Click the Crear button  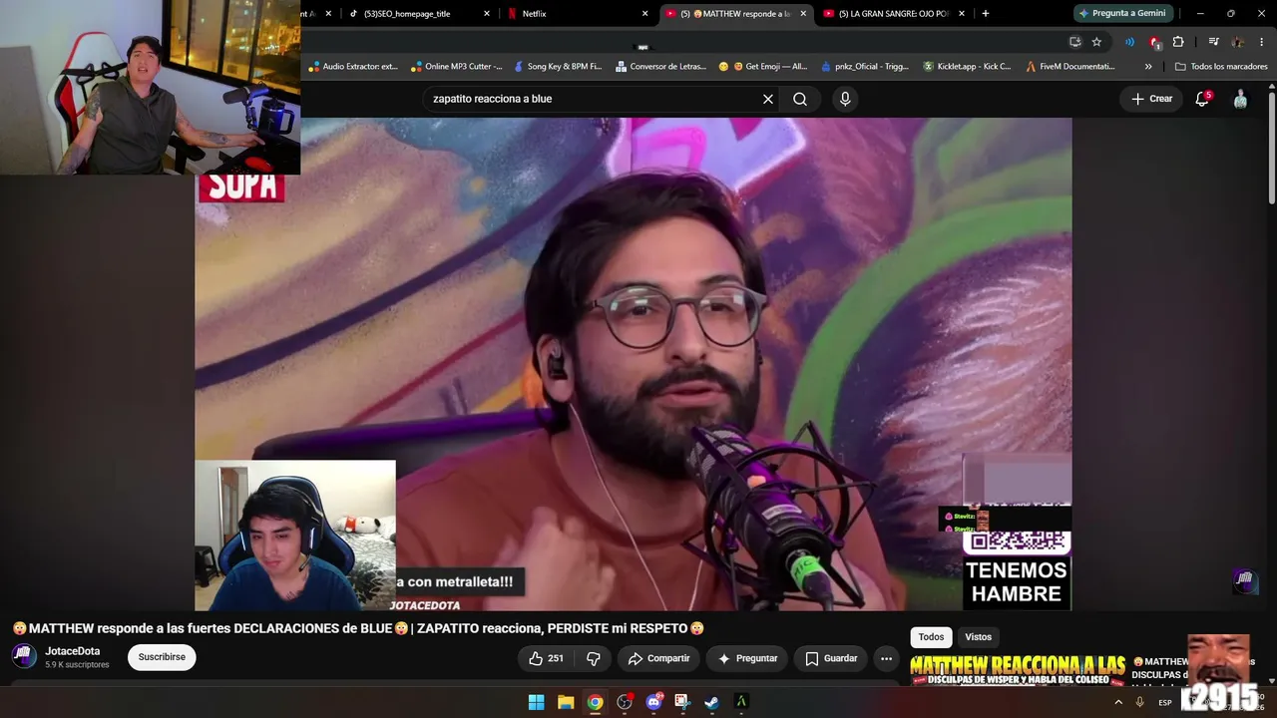coord(1151,99)
